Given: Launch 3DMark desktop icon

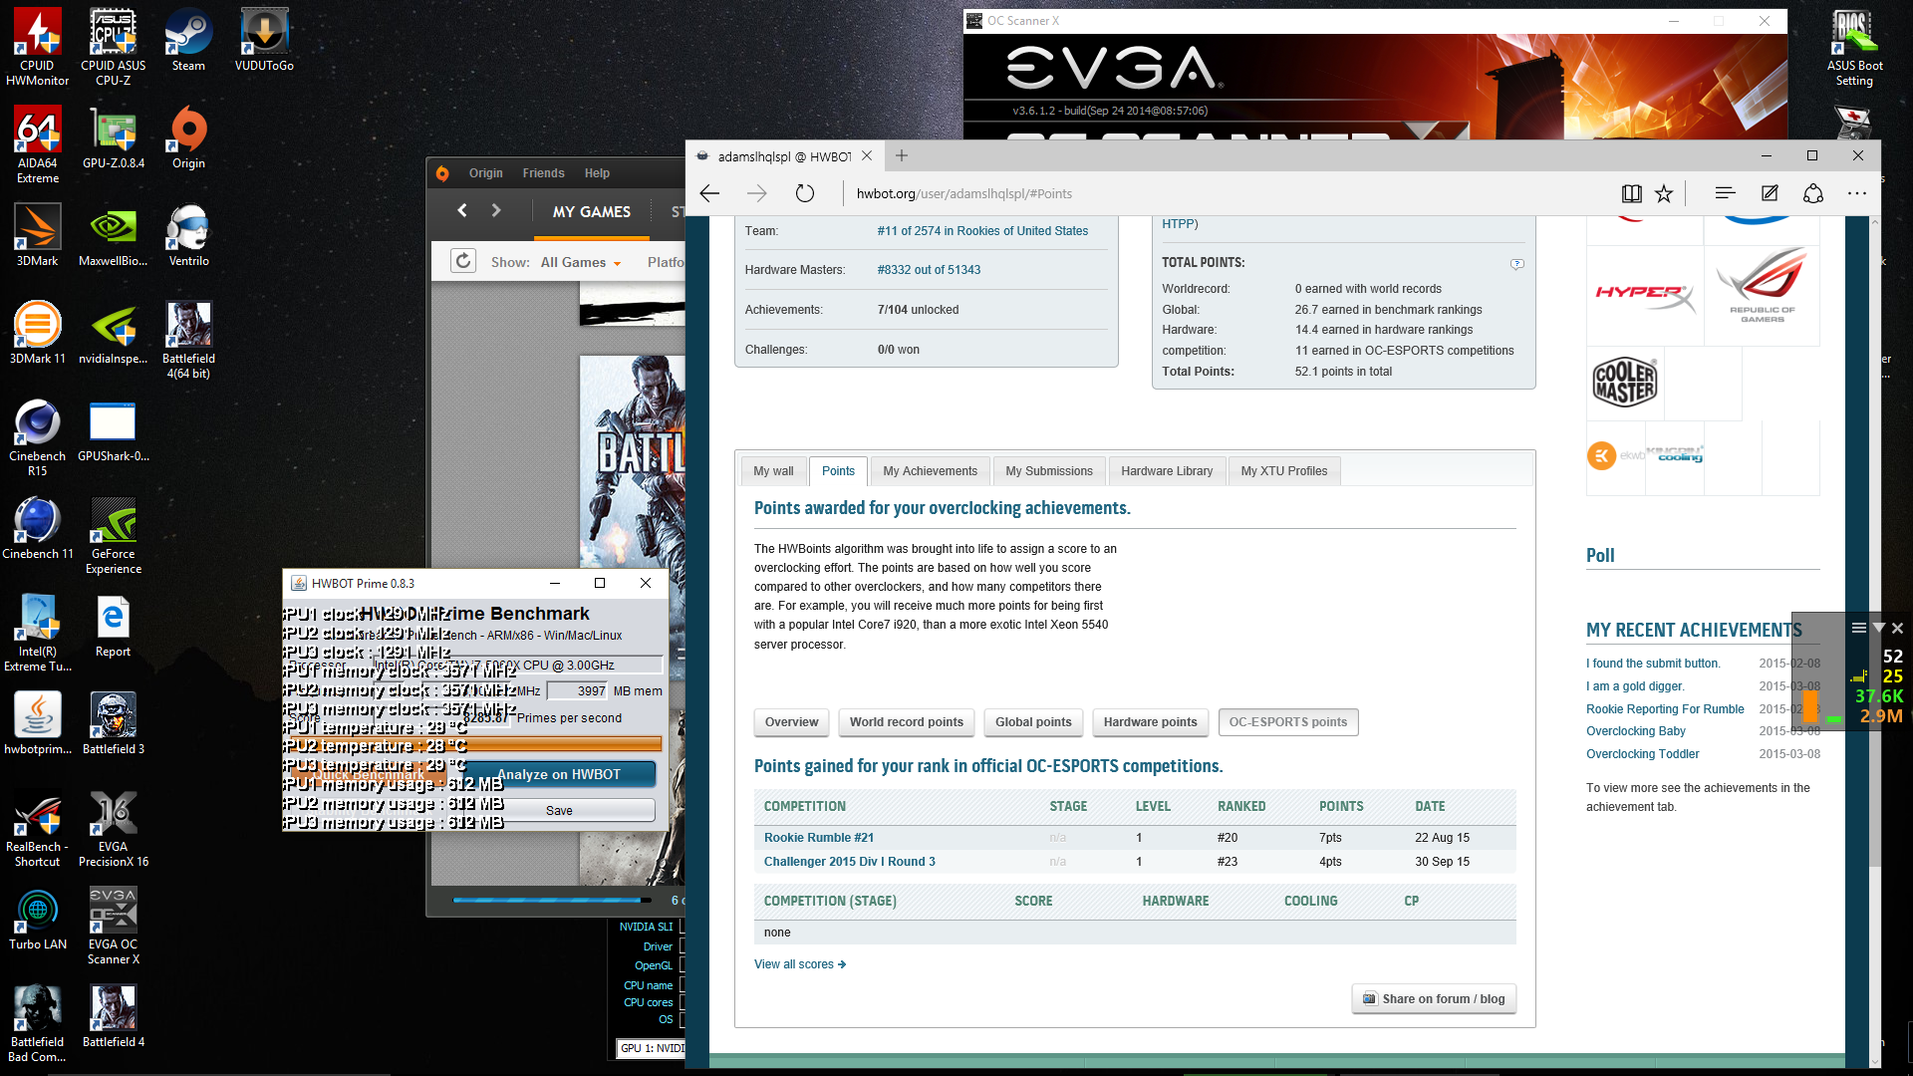Looking at the screenshot, I should click(x=38, y=235).
